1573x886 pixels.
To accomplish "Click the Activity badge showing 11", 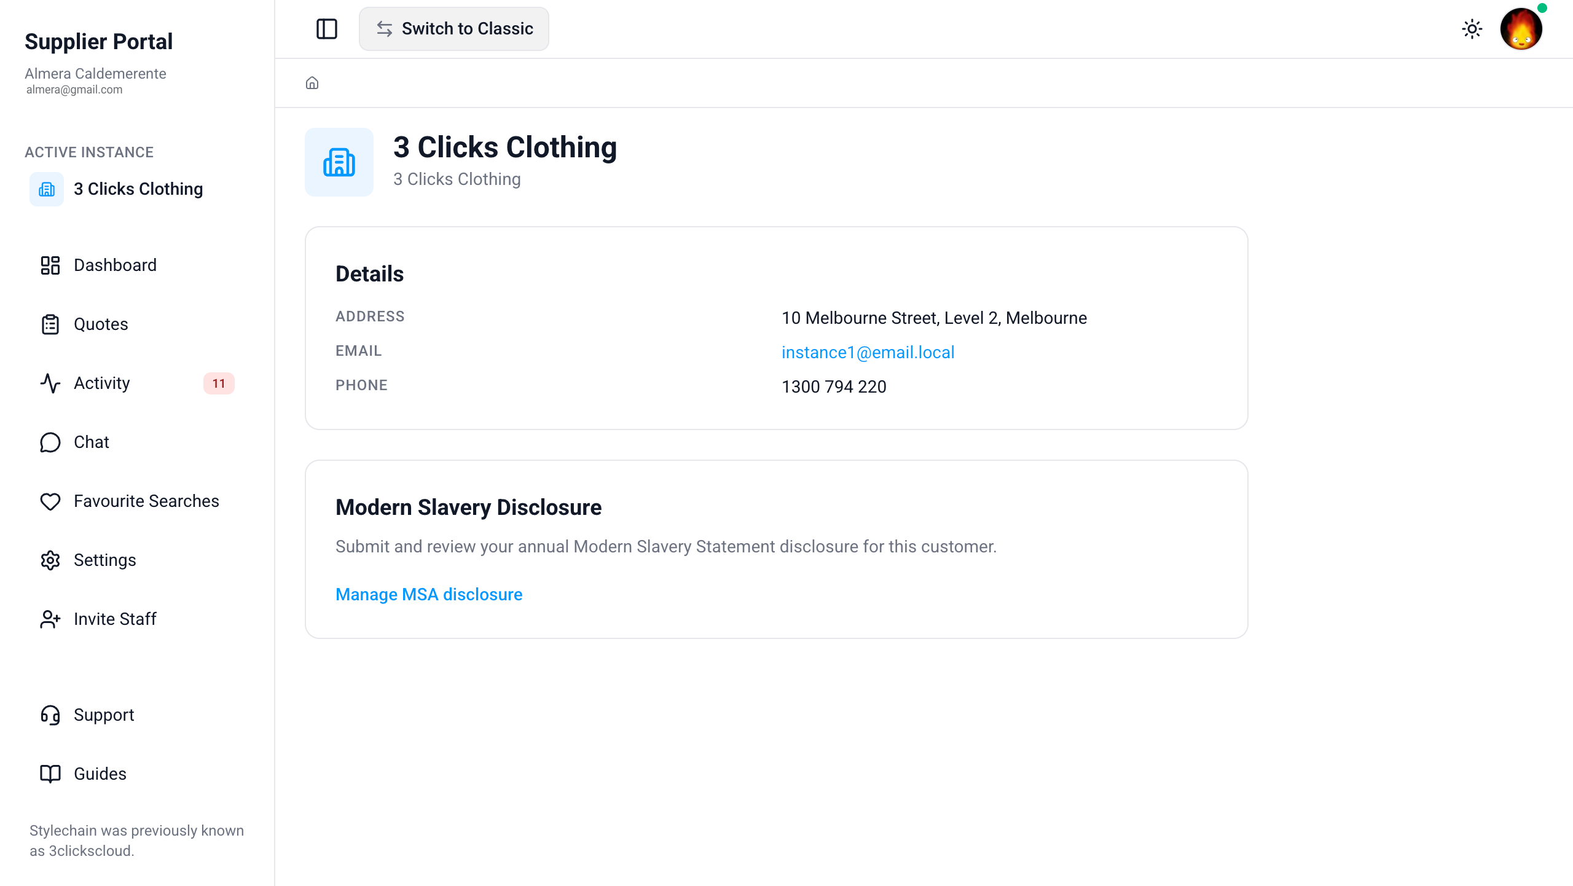I will [x=219, y=383].
